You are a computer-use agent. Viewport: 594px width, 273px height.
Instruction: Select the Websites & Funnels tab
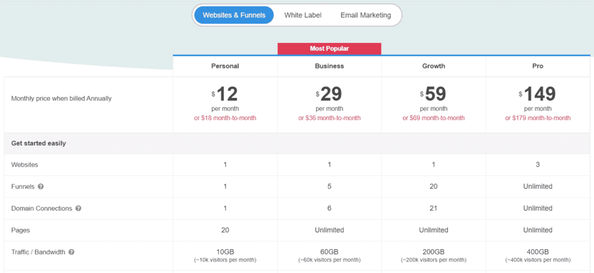[x=234, y=15]
